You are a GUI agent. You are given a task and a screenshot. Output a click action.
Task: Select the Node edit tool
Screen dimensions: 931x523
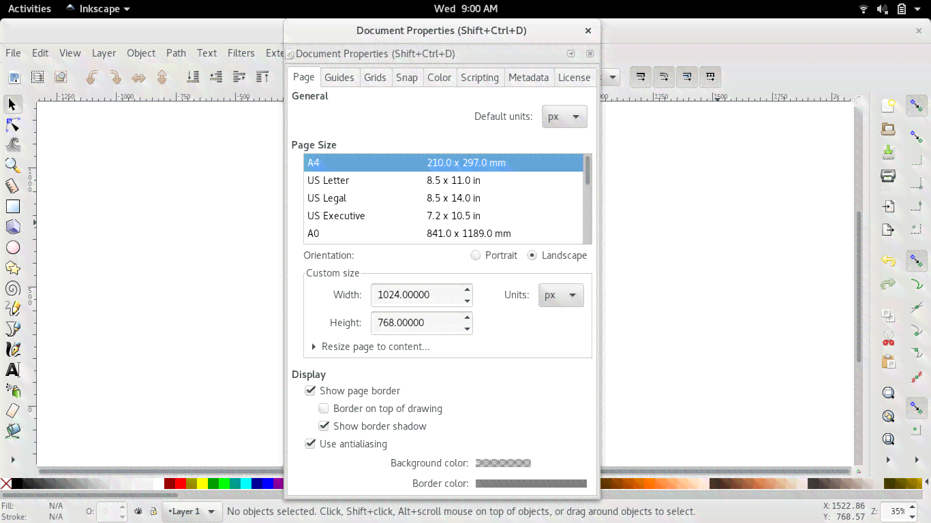coord(13,125)
